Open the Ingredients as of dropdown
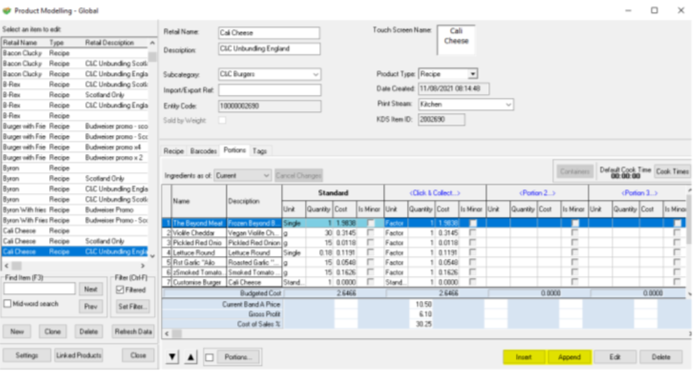The width and height of the screenshot is (693, 371). [x=266, y=175]
